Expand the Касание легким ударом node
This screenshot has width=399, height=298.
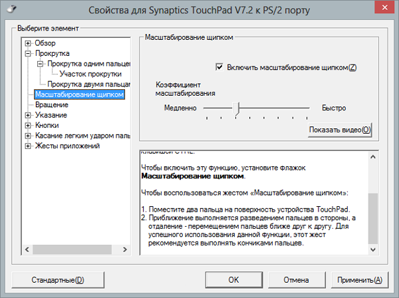point(28,136)
